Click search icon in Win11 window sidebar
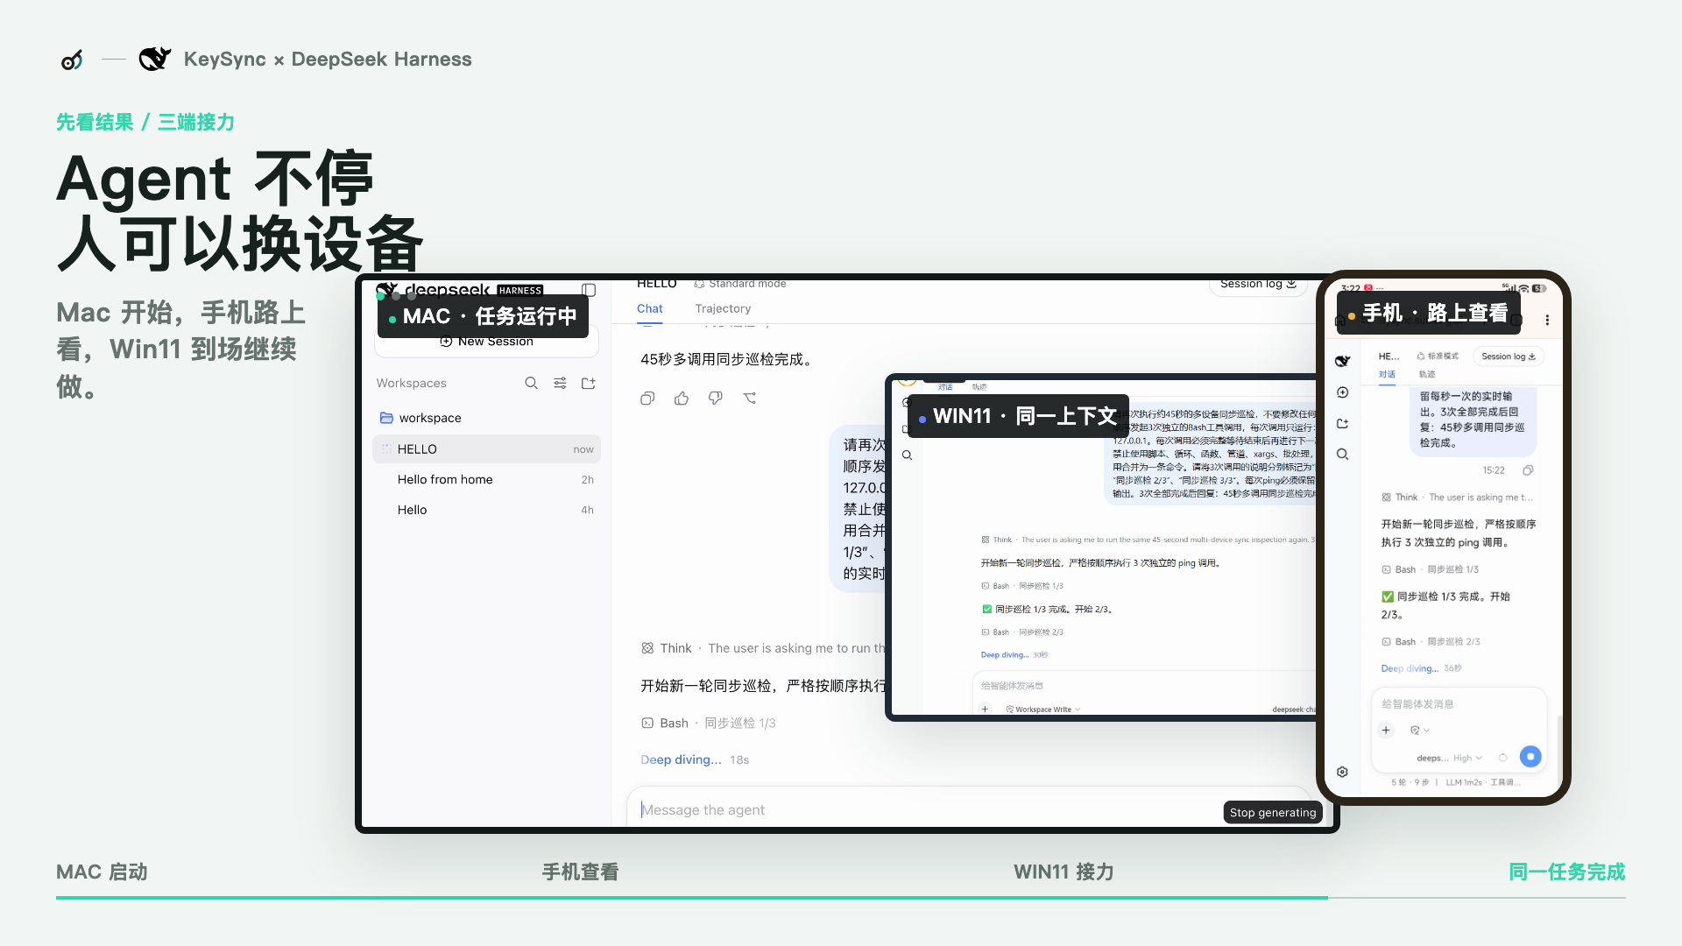The image size is (1682, 946). (908, 455)
